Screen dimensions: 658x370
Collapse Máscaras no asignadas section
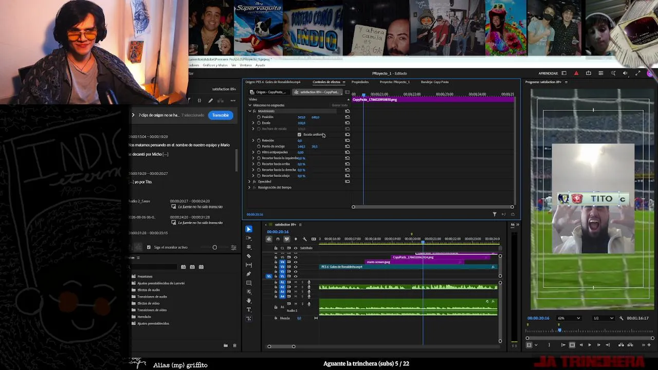tap(250, 105)
